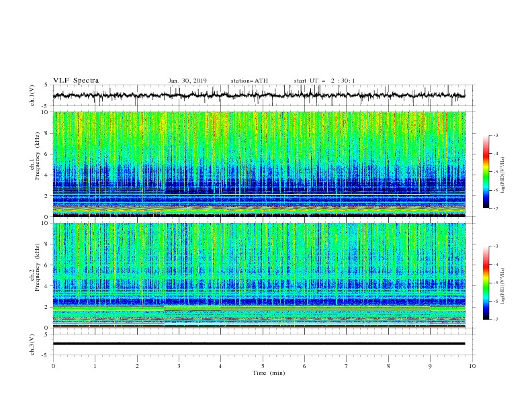
Task: Click the "10" tick on the time axis
Action: pyautogui.click(x=472, y=366)
